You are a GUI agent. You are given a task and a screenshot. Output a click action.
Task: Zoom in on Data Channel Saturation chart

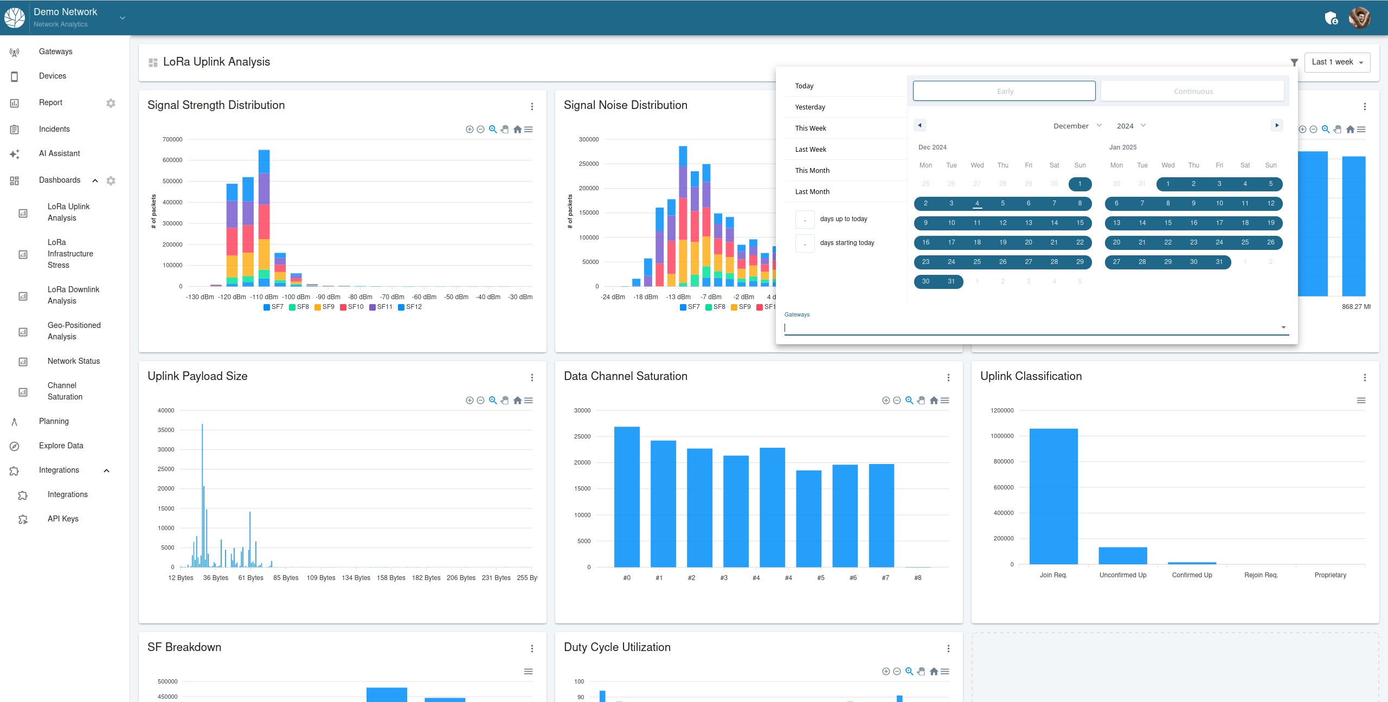click(x=886, y=401)
